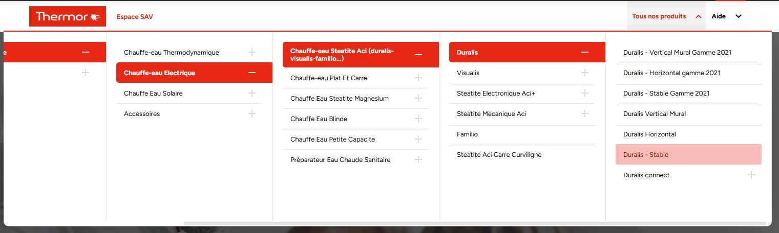779x233 pixels.
Task: Expand Steatite Mecanique Aci plus icon
Action: click(585, 113)
